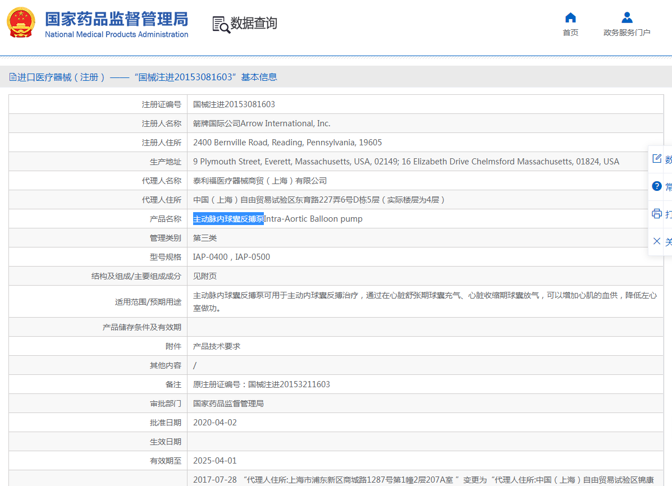Click the pencil edit icon in side panel
The height and width of the screenshot is (486, 672).
click(x=657, y=159)
